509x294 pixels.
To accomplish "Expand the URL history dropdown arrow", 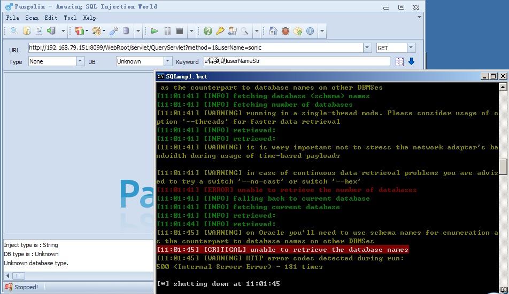I will (367, 48).
